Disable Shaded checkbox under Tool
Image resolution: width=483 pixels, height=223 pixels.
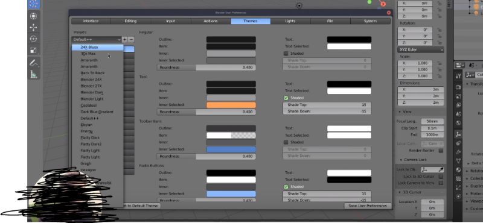[286, 98]
